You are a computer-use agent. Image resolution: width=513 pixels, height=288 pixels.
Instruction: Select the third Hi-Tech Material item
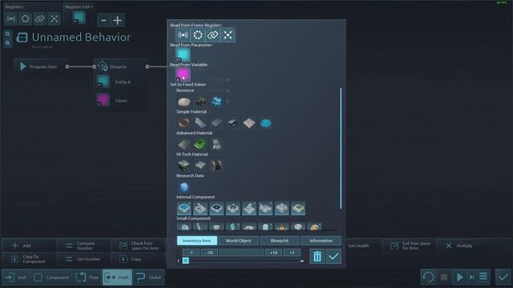(216, 166)
